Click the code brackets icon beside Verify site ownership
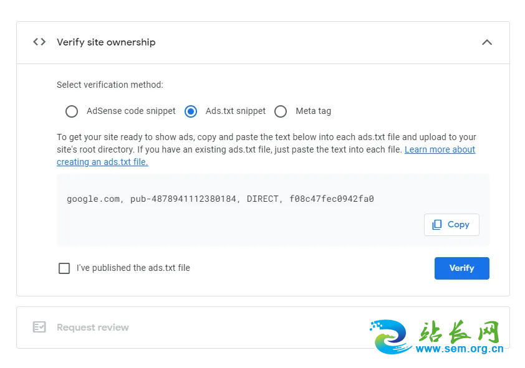This screenshot has height=368, width=525. click(39, 42)
